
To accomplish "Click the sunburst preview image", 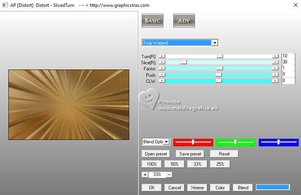I will (69, 105).
